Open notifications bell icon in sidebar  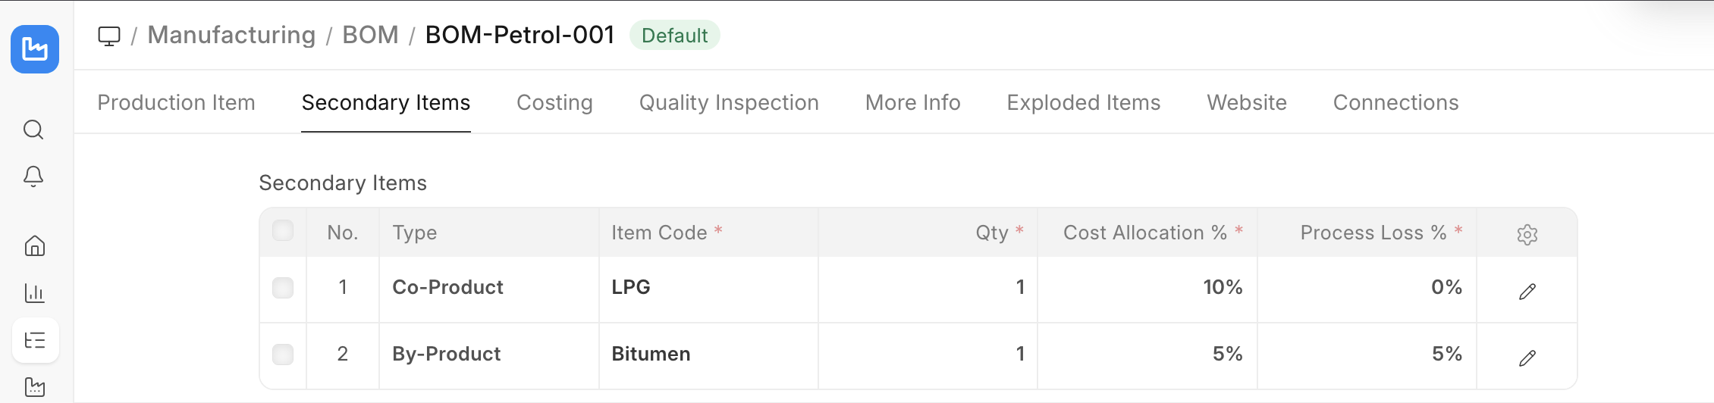pyautogui.click(x=33, y=177)
